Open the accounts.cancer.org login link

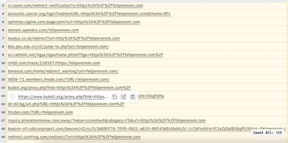click(89, 14)
